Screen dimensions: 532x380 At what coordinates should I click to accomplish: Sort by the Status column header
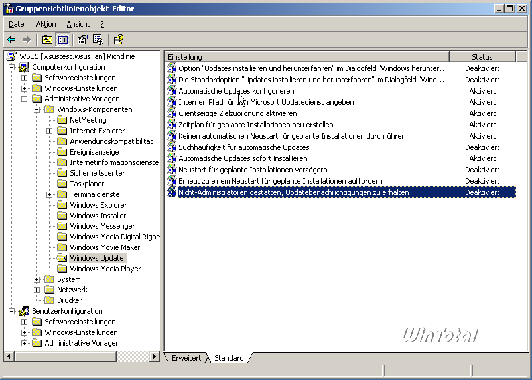click(482, 56)
